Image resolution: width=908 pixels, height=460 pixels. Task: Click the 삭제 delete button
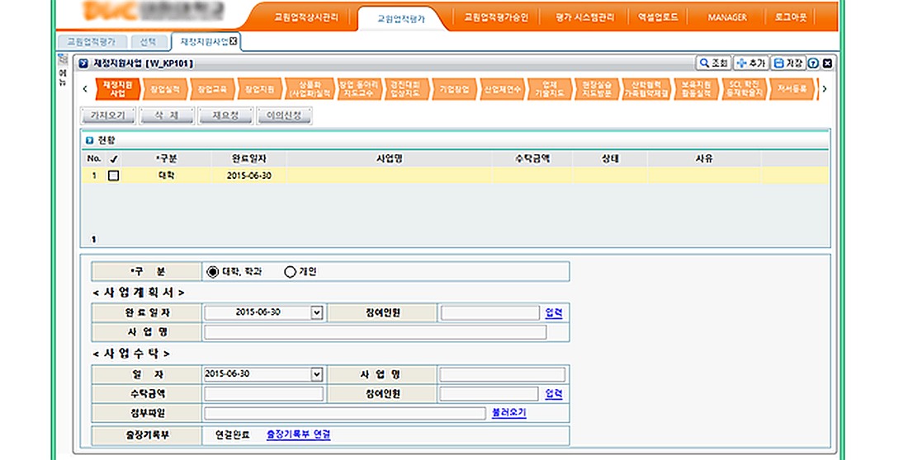pos(167,115)
